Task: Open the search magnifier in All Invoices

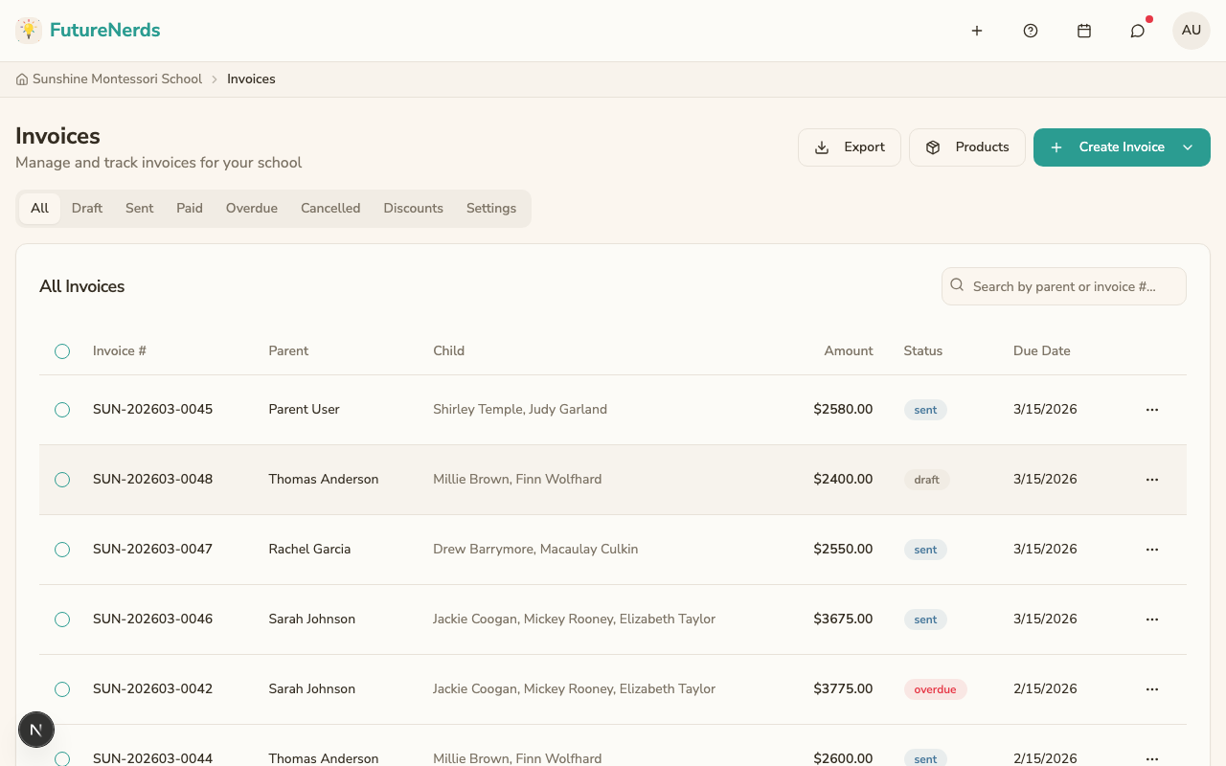Action: (x=957, y=284)
